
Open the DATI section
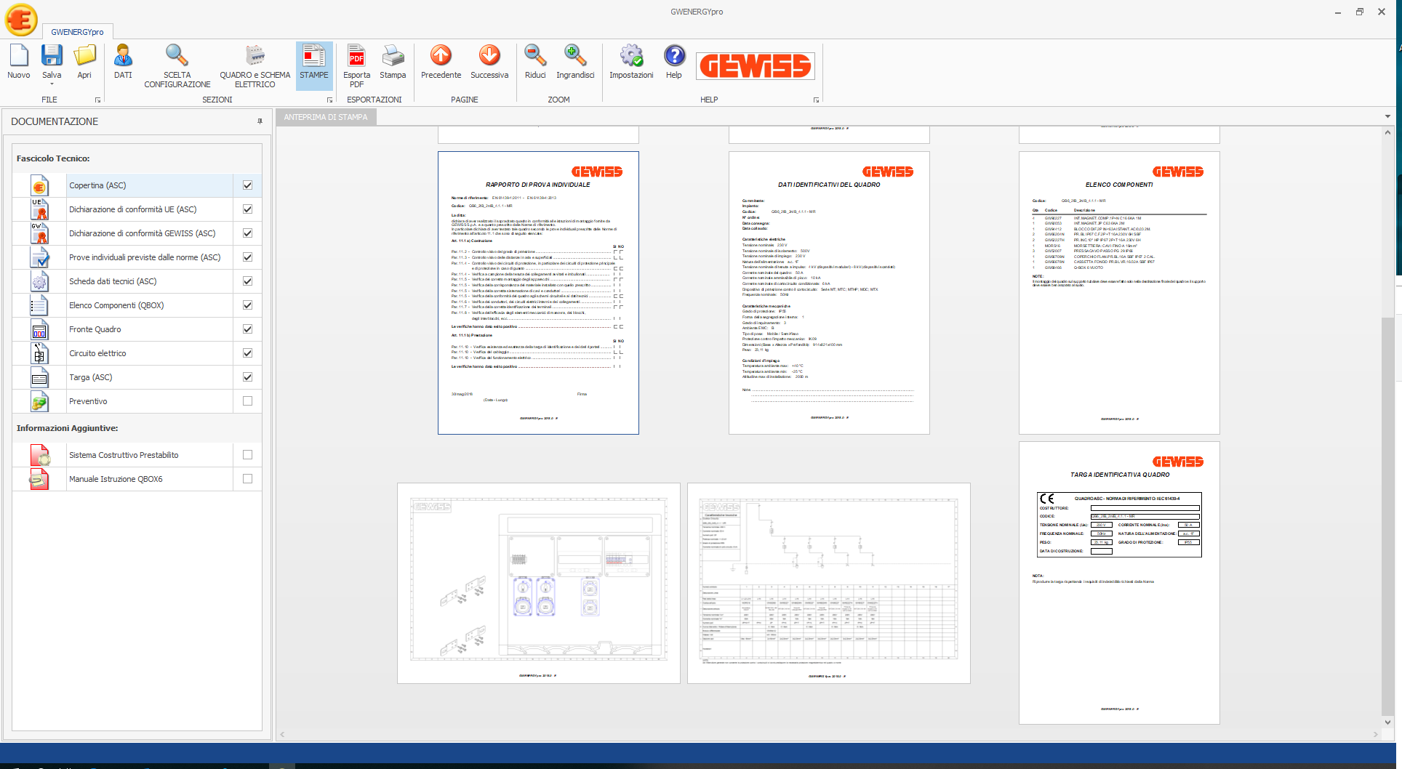pyautogui.click(x=123, y=56)
